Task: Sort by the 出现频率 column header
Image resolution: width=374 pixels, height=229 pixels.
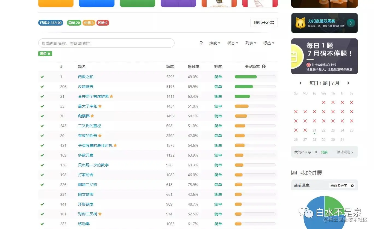Action: tap(252, 67)
